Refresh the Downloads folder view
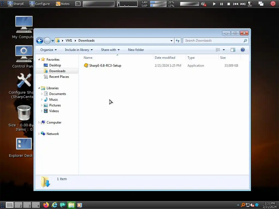 click(178, 41)
